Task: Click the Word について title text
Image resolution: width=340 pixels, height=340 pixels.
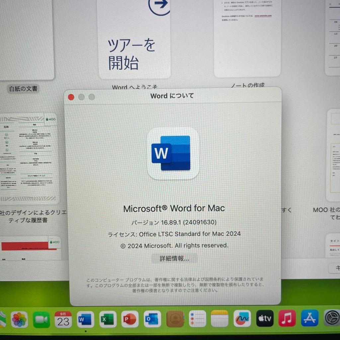Action: click(x=172, y=96)
